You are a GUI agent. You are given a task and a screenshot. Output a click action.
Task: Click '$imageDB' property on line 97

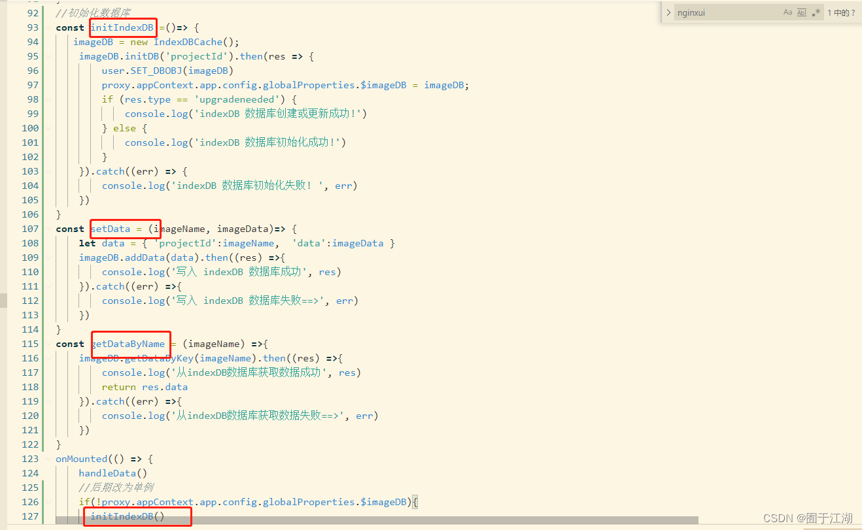click(383, 85)
